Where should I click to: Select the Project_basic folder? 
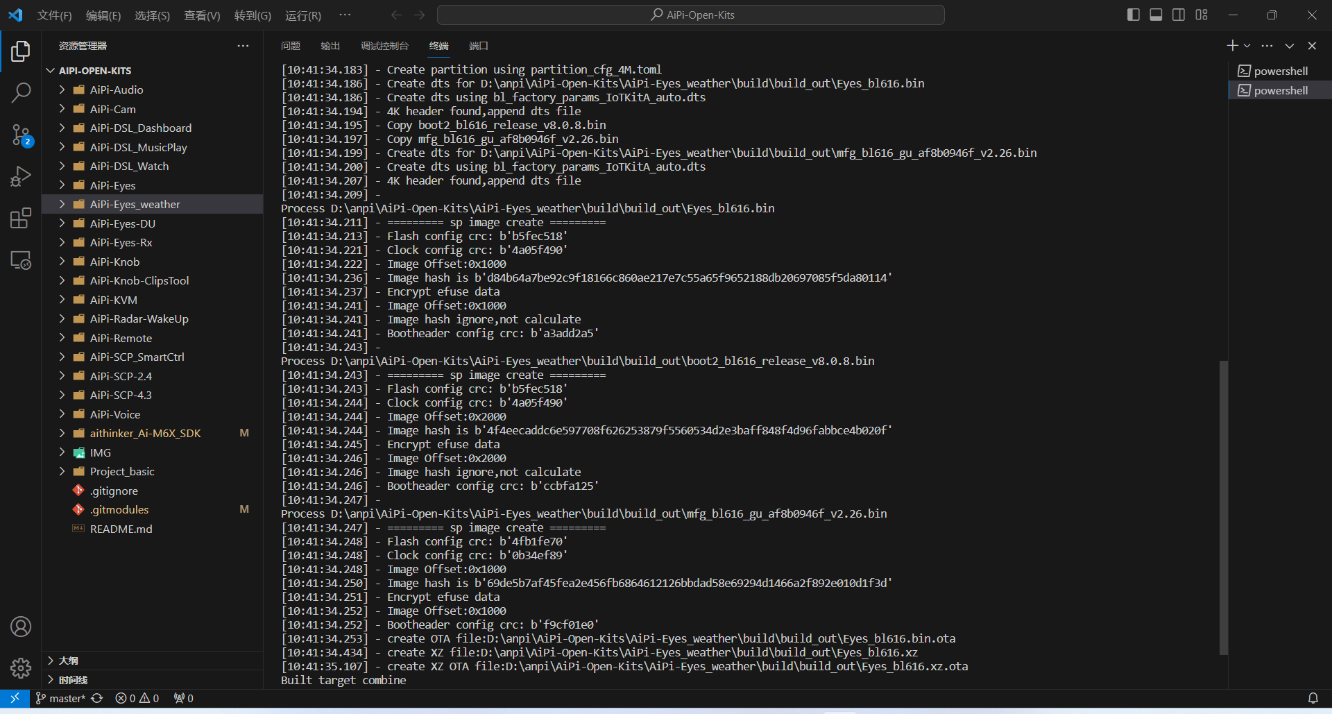coord(122,471)
